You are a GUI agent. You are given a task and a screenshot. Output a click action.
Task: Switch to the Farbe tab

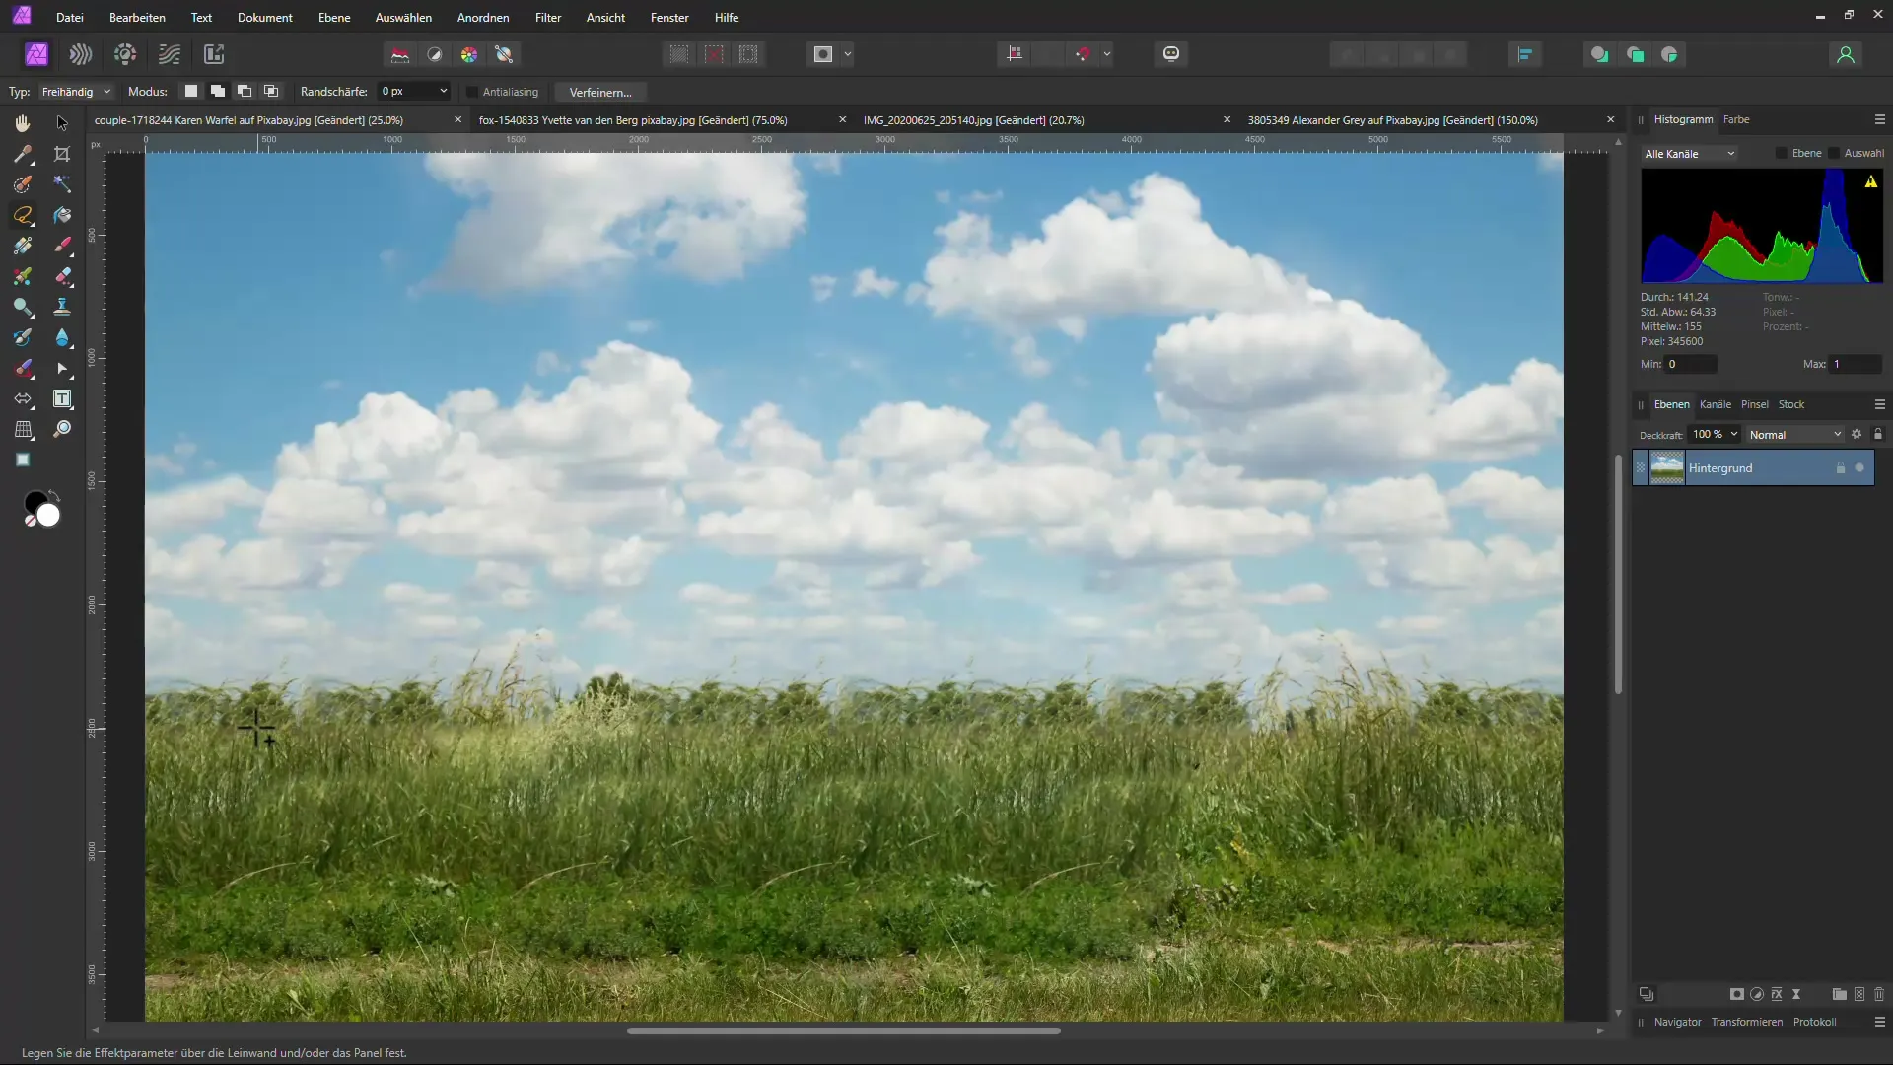tap(1736, 119)
